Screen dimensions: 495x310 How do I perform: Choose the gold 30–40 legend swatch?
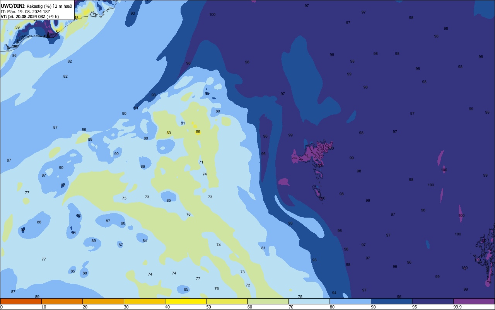click(x=144, y=301)
